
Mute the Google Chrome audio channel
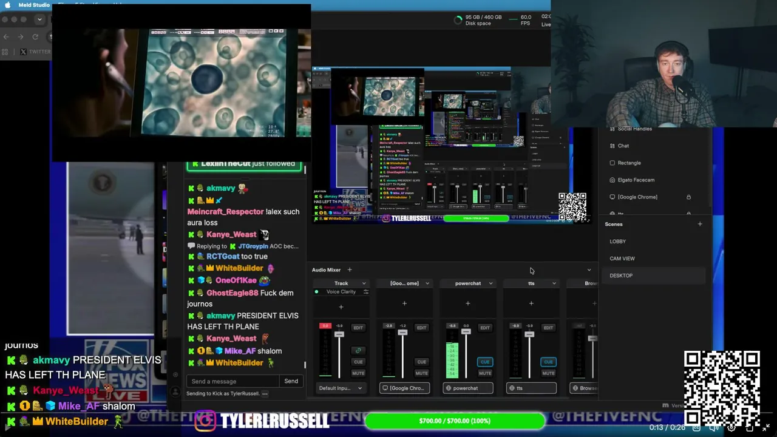(421, 373)
